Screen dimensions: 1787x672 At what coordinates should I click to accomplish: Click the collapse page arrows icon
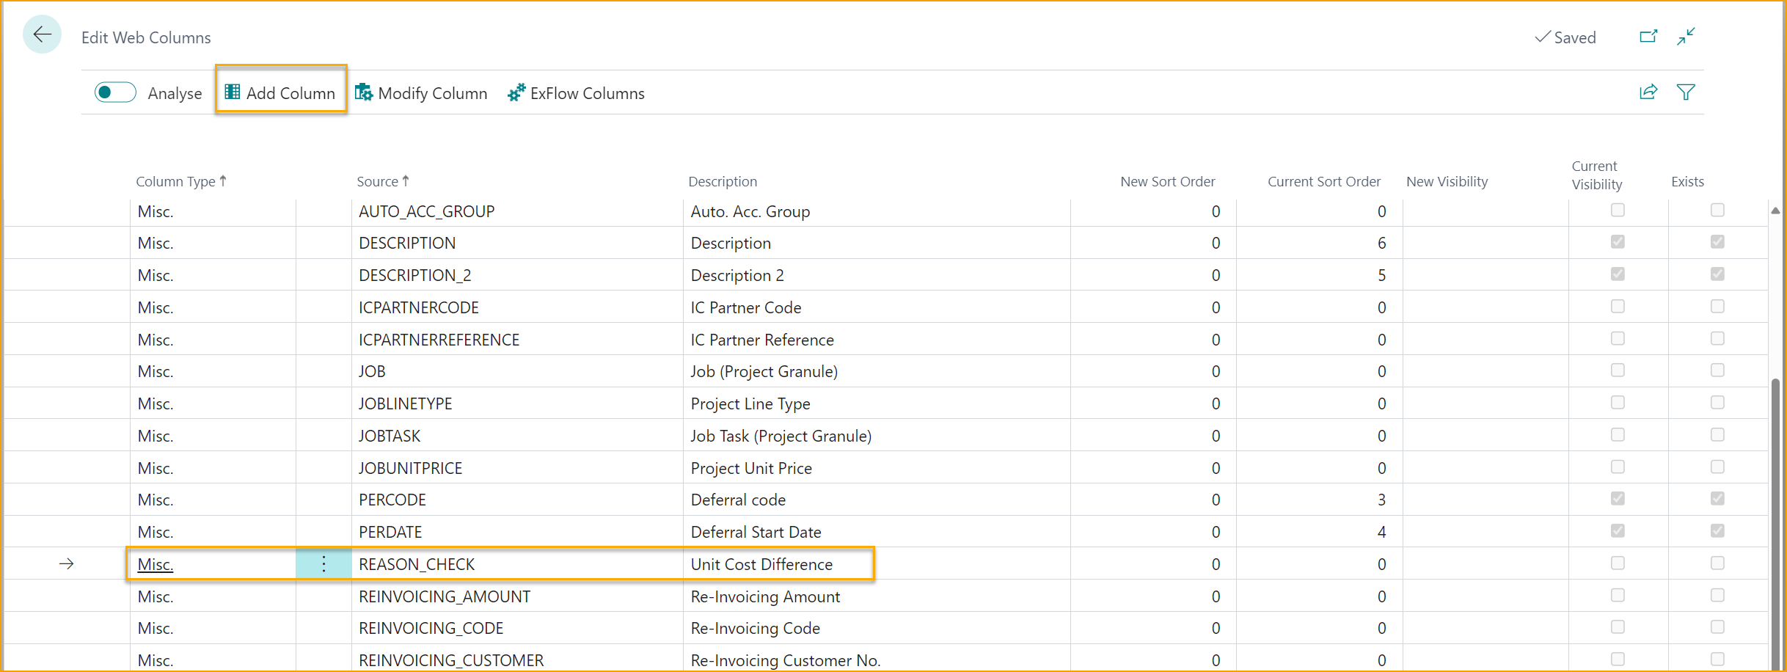(1686, 37)
